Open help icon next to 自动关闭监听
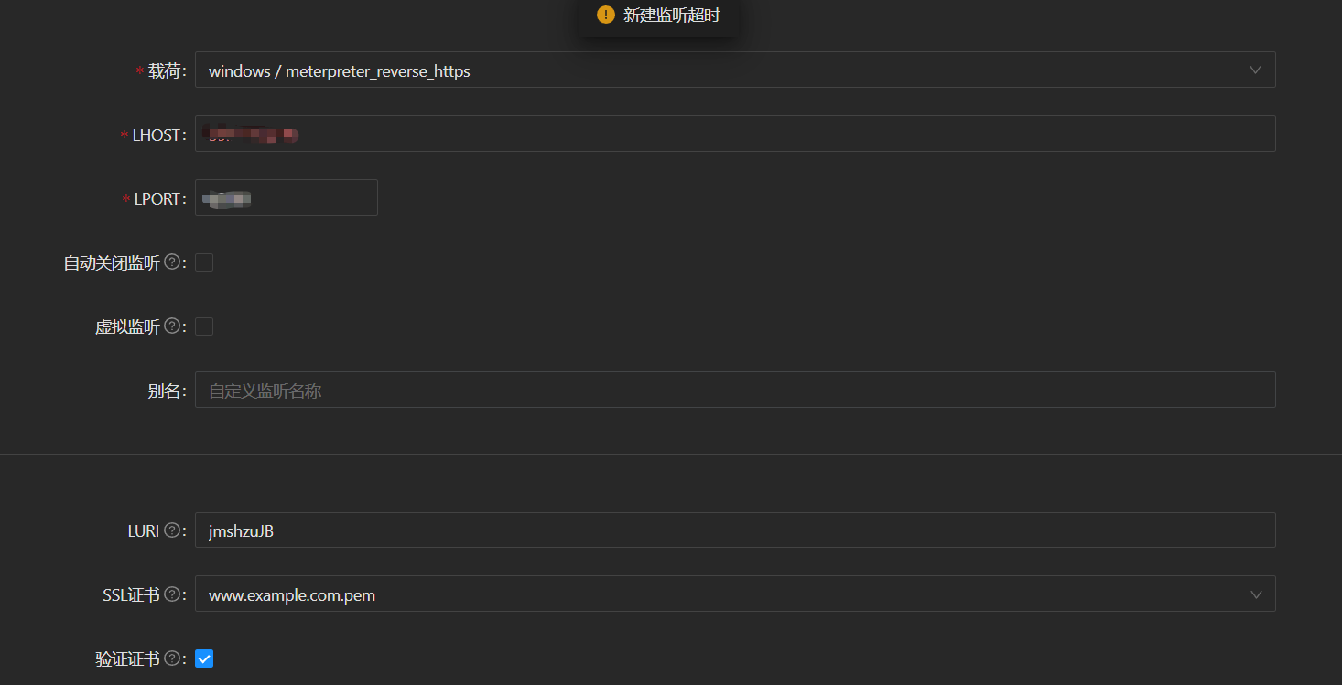1342x685 pixels. click(x=171, y=262)
